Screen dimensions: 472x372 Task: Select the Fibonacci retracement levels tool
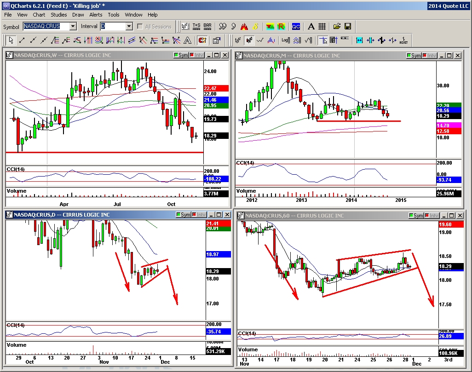point(55,40)
